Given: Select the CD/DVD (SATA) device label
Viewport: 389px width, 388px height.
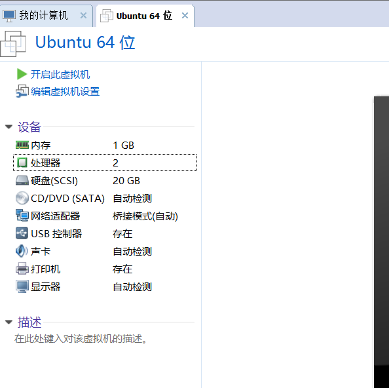Looking at the screenshot, I should (x=67, y=199).
